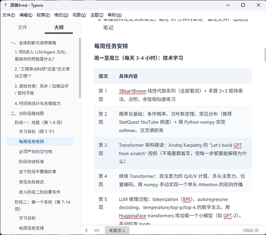This screenshot has width=266, height=235.
Task: Select outline item 学习目标（限 3 个）
Action: click(x=36, y=132)
